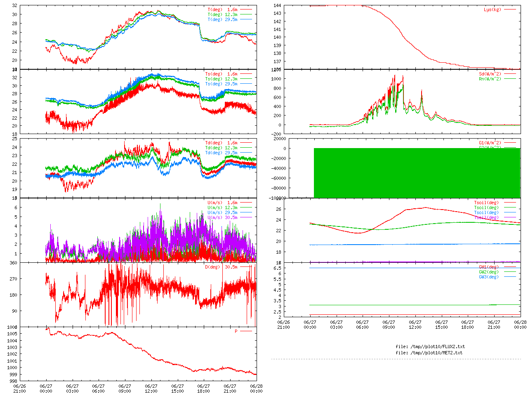The width and height of the screenshot is (528, 396).
Task: Click the 'U(m/s) 29.5m' wind legend label
Action: 222,213
